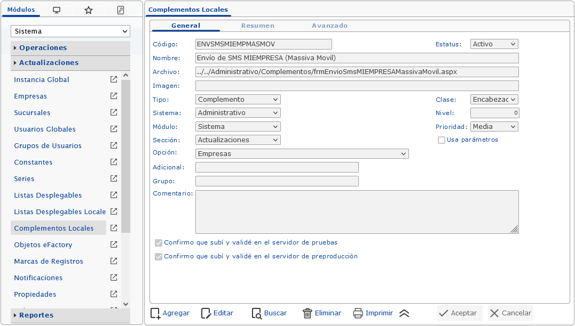Click the Nombre input field
Screen dimensions: 575x326
(x=357, y=58)
